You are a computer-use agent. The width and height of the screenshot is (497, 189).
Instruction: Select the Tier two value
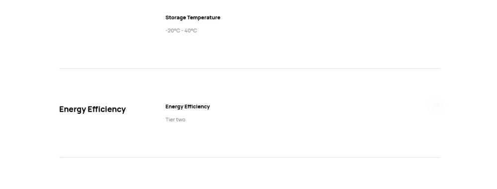point(175,120)
